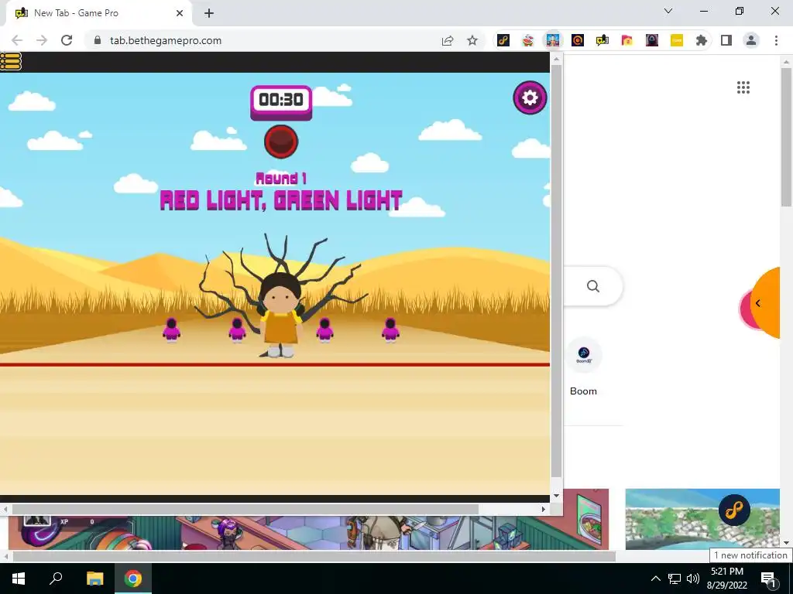Click the Round 1 label
This screenshot has height=594, width=793.
pos(281,179)
